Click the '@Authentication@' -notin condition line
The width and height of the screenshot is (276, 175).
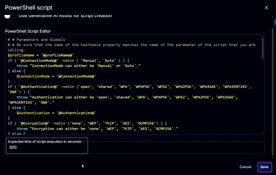[129, 89]
